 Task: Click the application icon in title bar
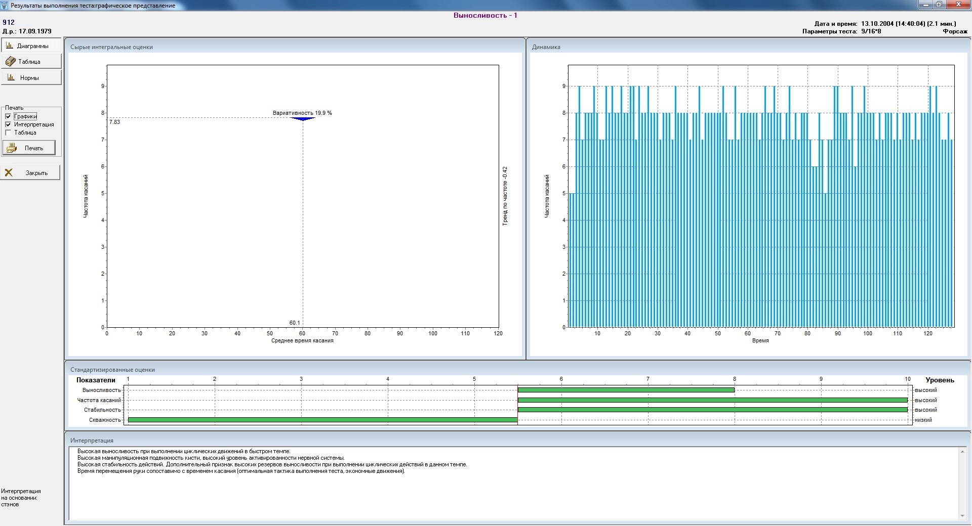[x=5, y=6]
